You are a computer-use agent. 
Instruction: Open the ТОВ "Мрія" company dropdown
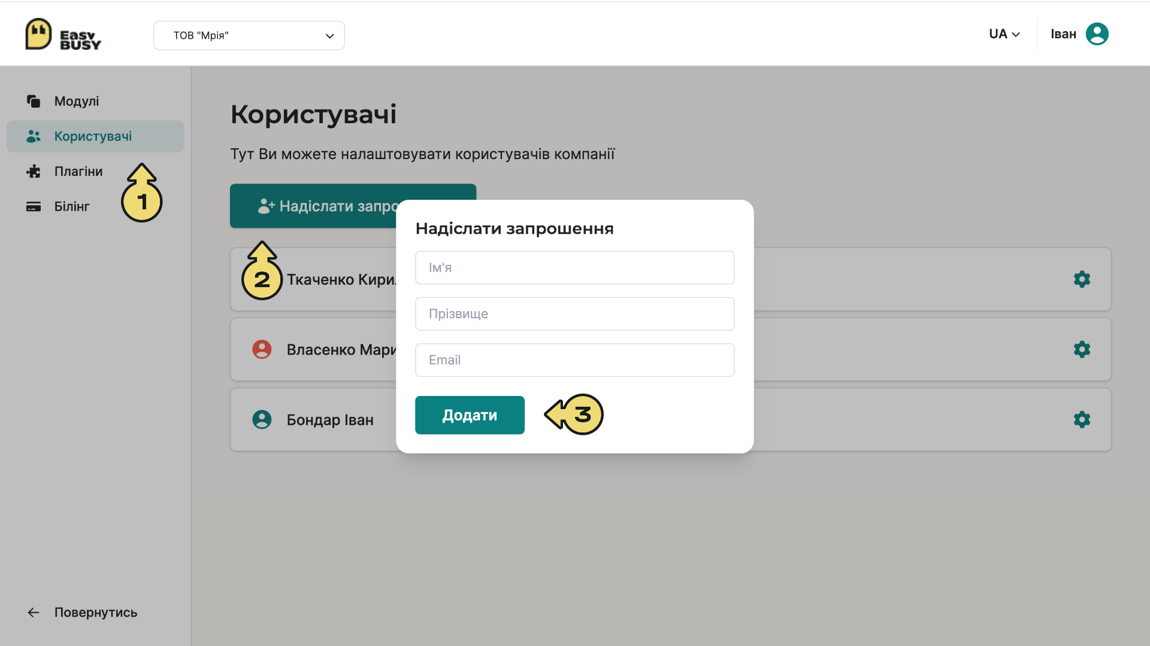pos(249,35)
